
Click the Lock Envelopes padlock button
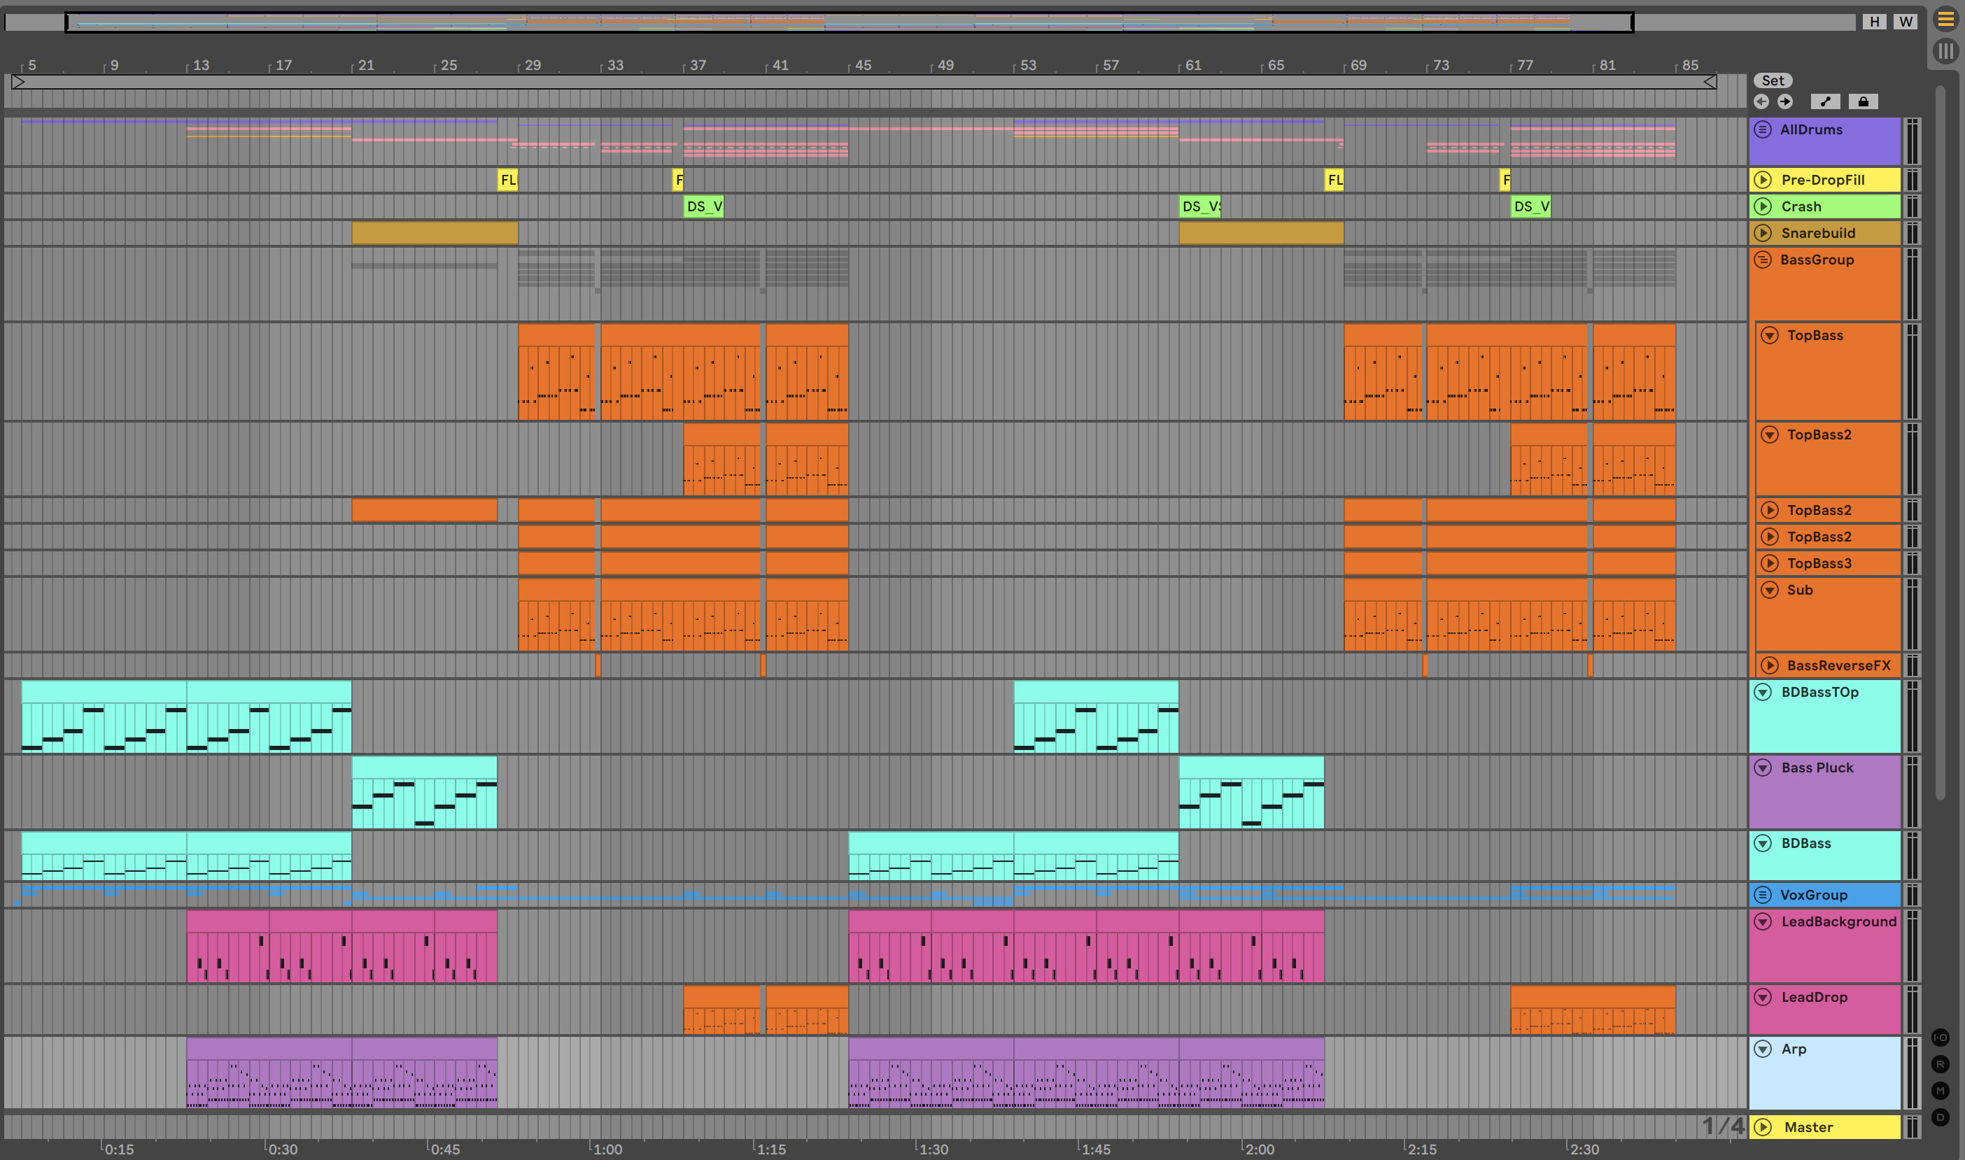[1863, 101]
